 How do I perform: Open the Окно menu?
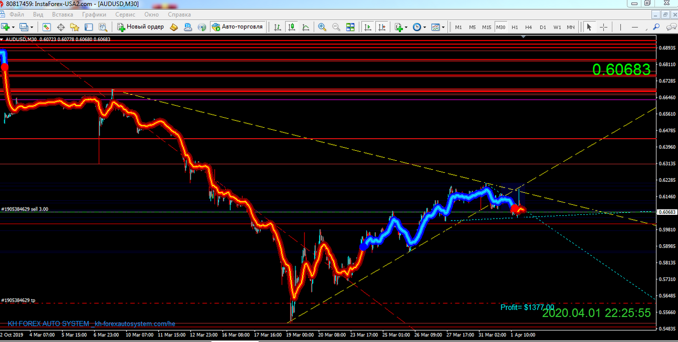(x=151, y=15)
